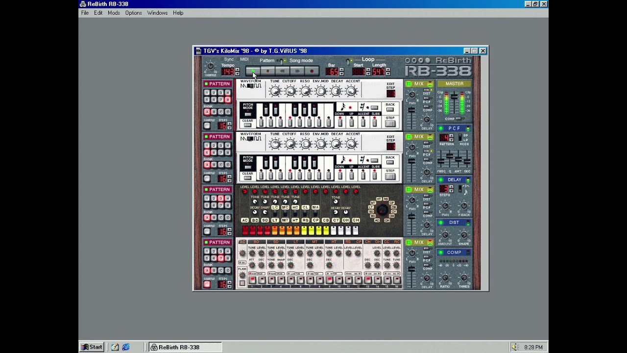Select pattern 7 on the 909 drum section
627x353 pixels.
pos(220,258)
